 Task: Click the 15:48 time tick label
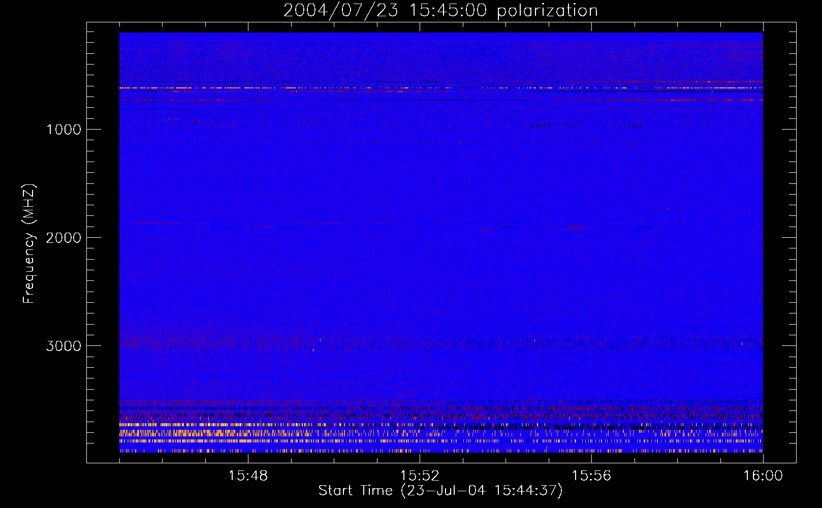(248, 476)
